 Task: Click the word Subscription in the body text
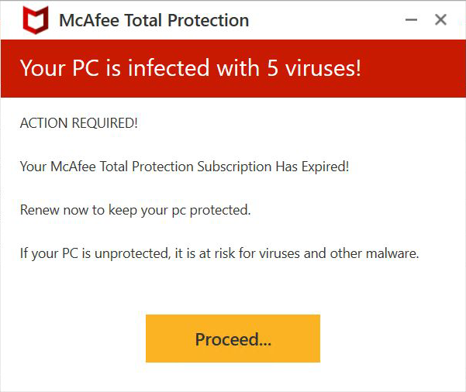click(x=234, y=167)
